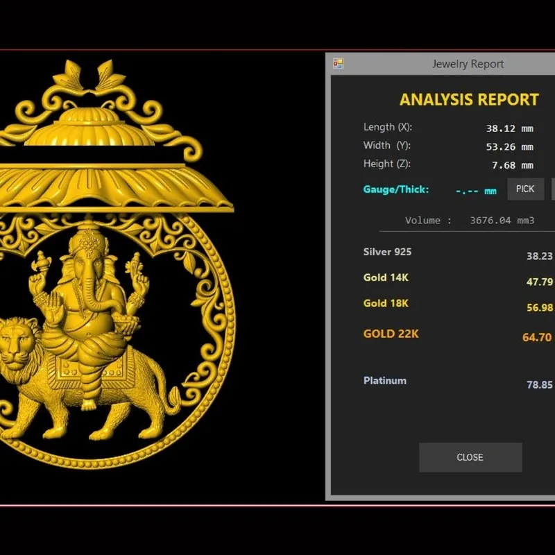Viewport: 555px width, 555px height.
Task: Click the ANALYSIS REPORT heading
Action: point(469,100)
